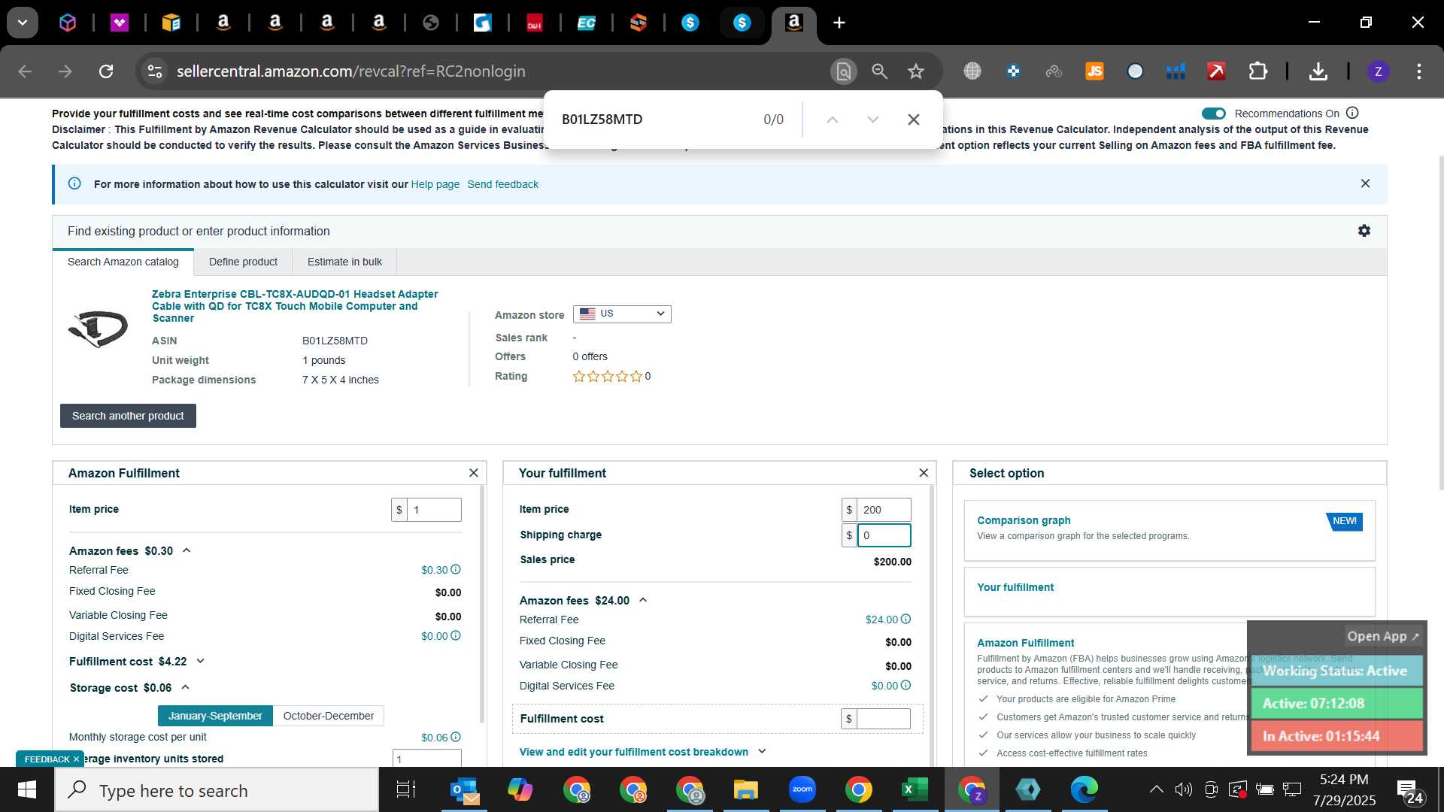Open browser Downloads icon
1444x812 pixels.
pyautogui.click(x=1318, y=71)
